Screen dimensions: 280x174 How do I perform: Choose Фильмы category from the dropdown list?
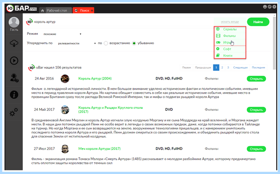pyautogui.click(x=230, y=36)
